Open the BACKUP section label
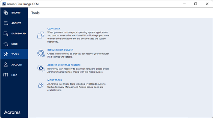213x118 pixels. coord(16,13)
